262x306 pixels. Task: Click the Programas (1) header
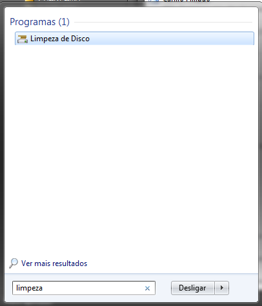pyautogui.click(x=40, y=22)
